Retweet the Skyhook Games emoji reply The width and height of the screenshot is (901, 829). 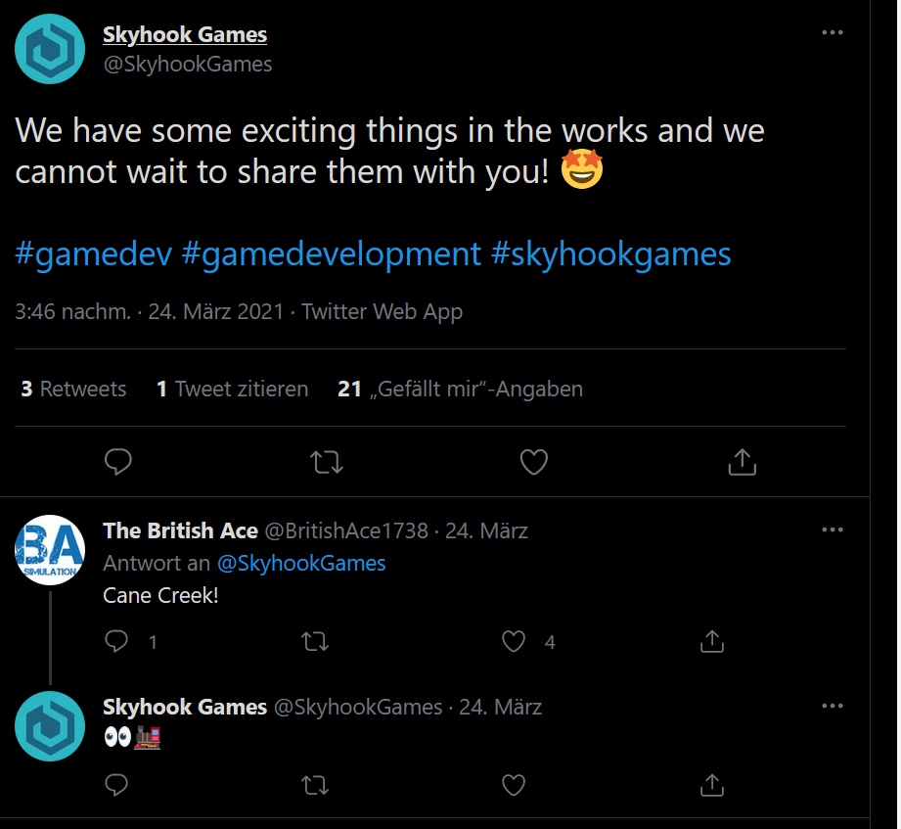pyautogui.click(x=315, y=784)
